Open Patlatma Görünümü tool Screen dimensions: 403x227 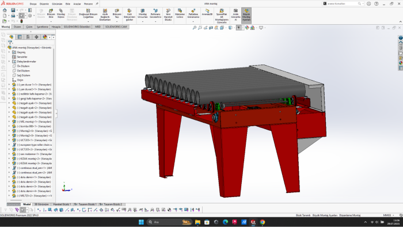(193, 14)
